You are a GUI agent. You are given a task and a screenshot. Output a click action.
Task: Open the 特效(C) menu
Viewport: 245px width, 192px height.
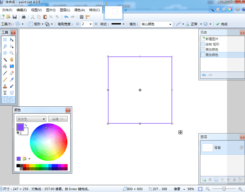(x=94, y=10)
